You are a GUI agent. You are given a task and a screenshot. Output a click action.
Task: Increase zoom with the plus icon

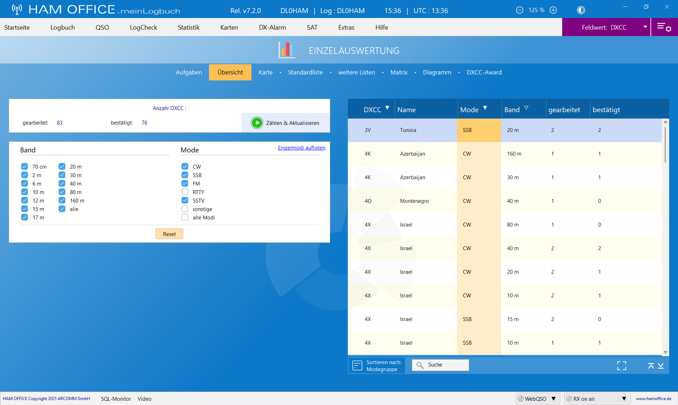[x=553, y=10]
